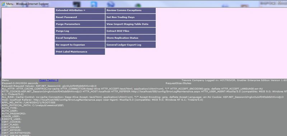
Task: Choose Extract BOZ Files
Action: pos(131,31)
